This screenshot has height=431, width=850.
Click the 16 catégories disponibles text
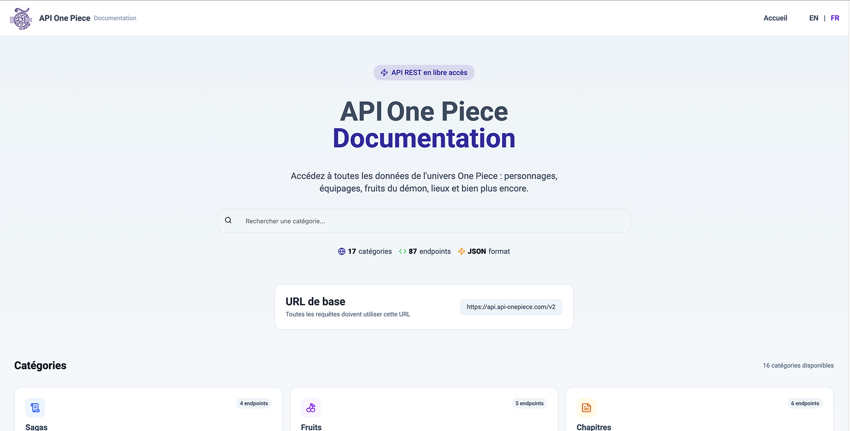click(x=798, y=366)
